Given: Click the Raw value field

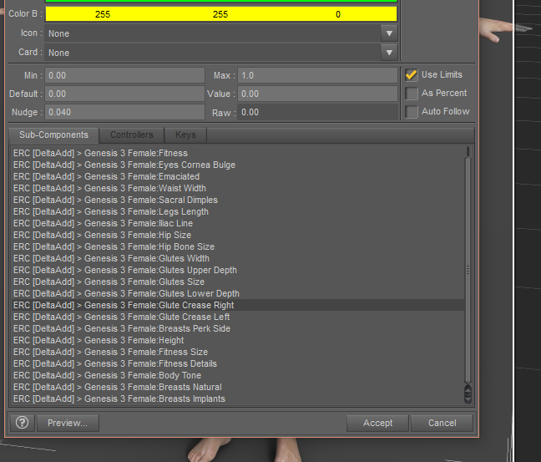Looking at the screenshot, I should pyautogui.click(x=317, y=112).
